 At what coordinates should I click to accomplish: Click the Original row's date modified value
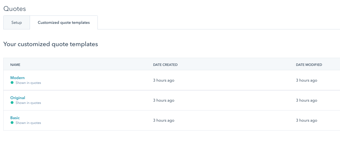[x=307, y=100]
